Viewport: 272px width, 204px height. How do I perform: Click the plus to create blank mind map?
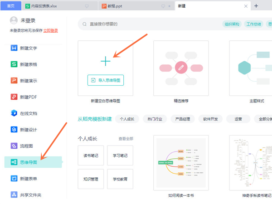coord(105,61)
